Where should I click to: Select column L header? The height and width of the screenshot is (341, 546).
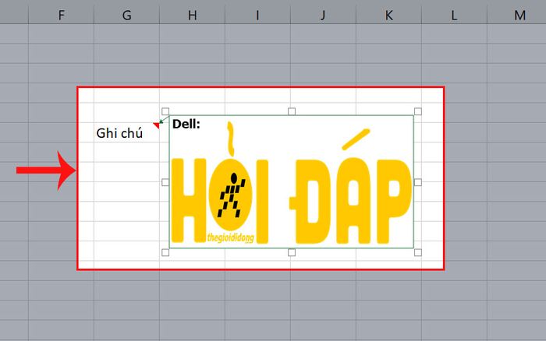(x=454, y=16)
